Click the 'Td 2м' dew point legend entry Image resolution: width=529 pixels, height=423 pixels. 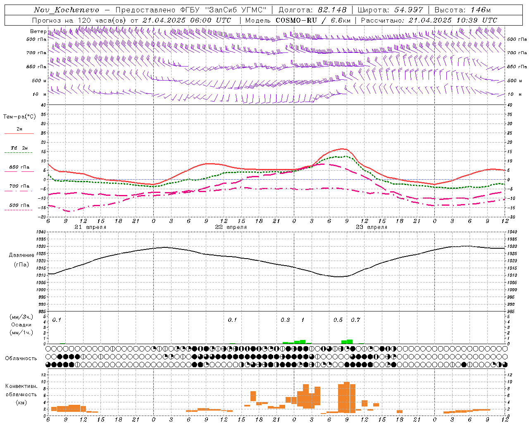pyautogui.click(x=19, y=148)
